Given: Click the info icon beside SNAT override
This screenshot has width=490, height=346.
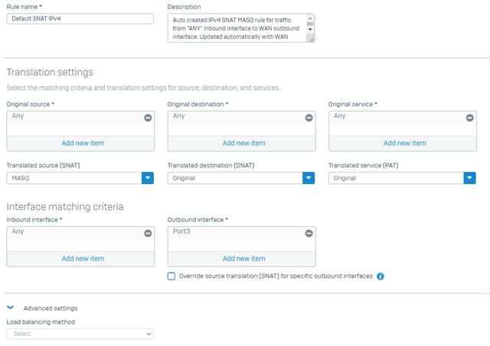Looking at the screenshot, I should (x=381, y=276).
